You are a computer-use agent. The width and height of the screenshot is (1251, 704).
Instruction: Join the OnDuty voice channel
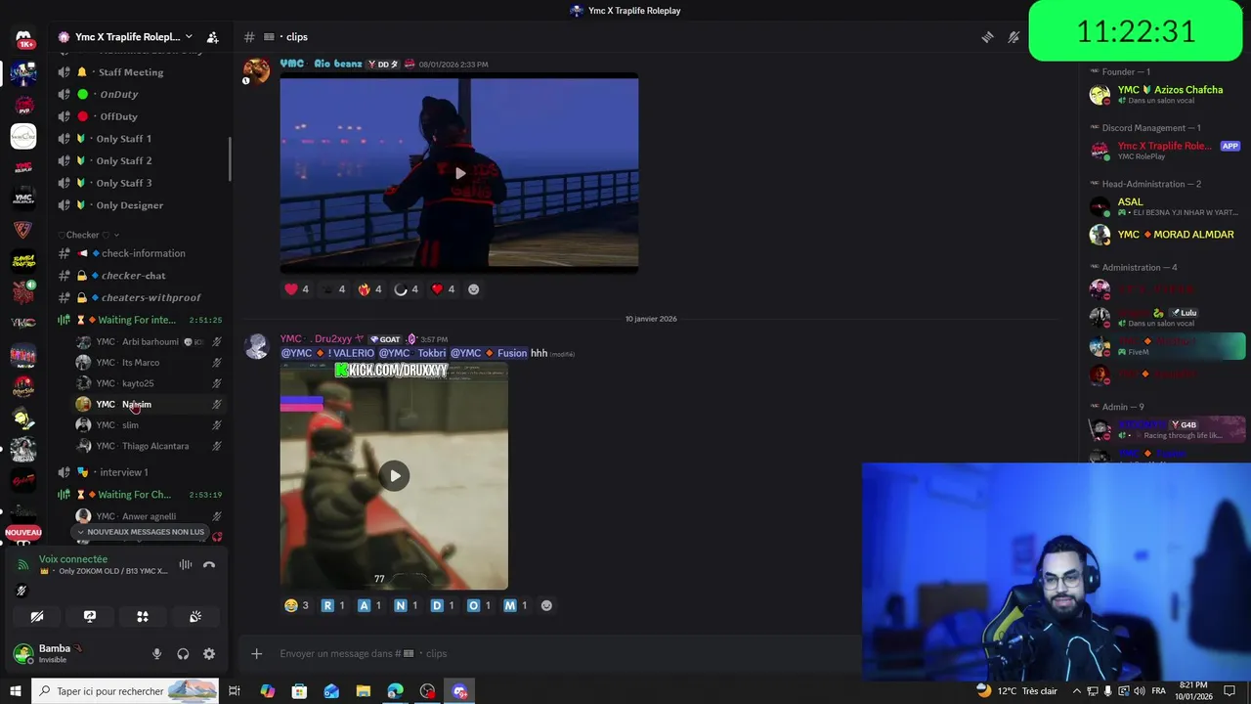[x=139, y=94]
